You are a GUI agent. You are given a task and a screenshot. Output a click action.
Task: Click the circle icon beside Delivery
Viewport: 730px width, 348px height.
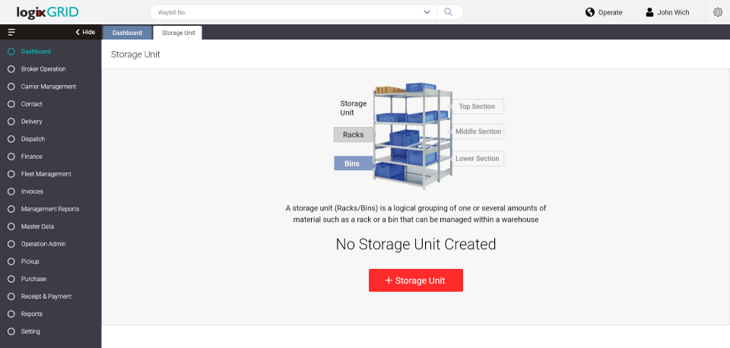click(x=11, y=122)
